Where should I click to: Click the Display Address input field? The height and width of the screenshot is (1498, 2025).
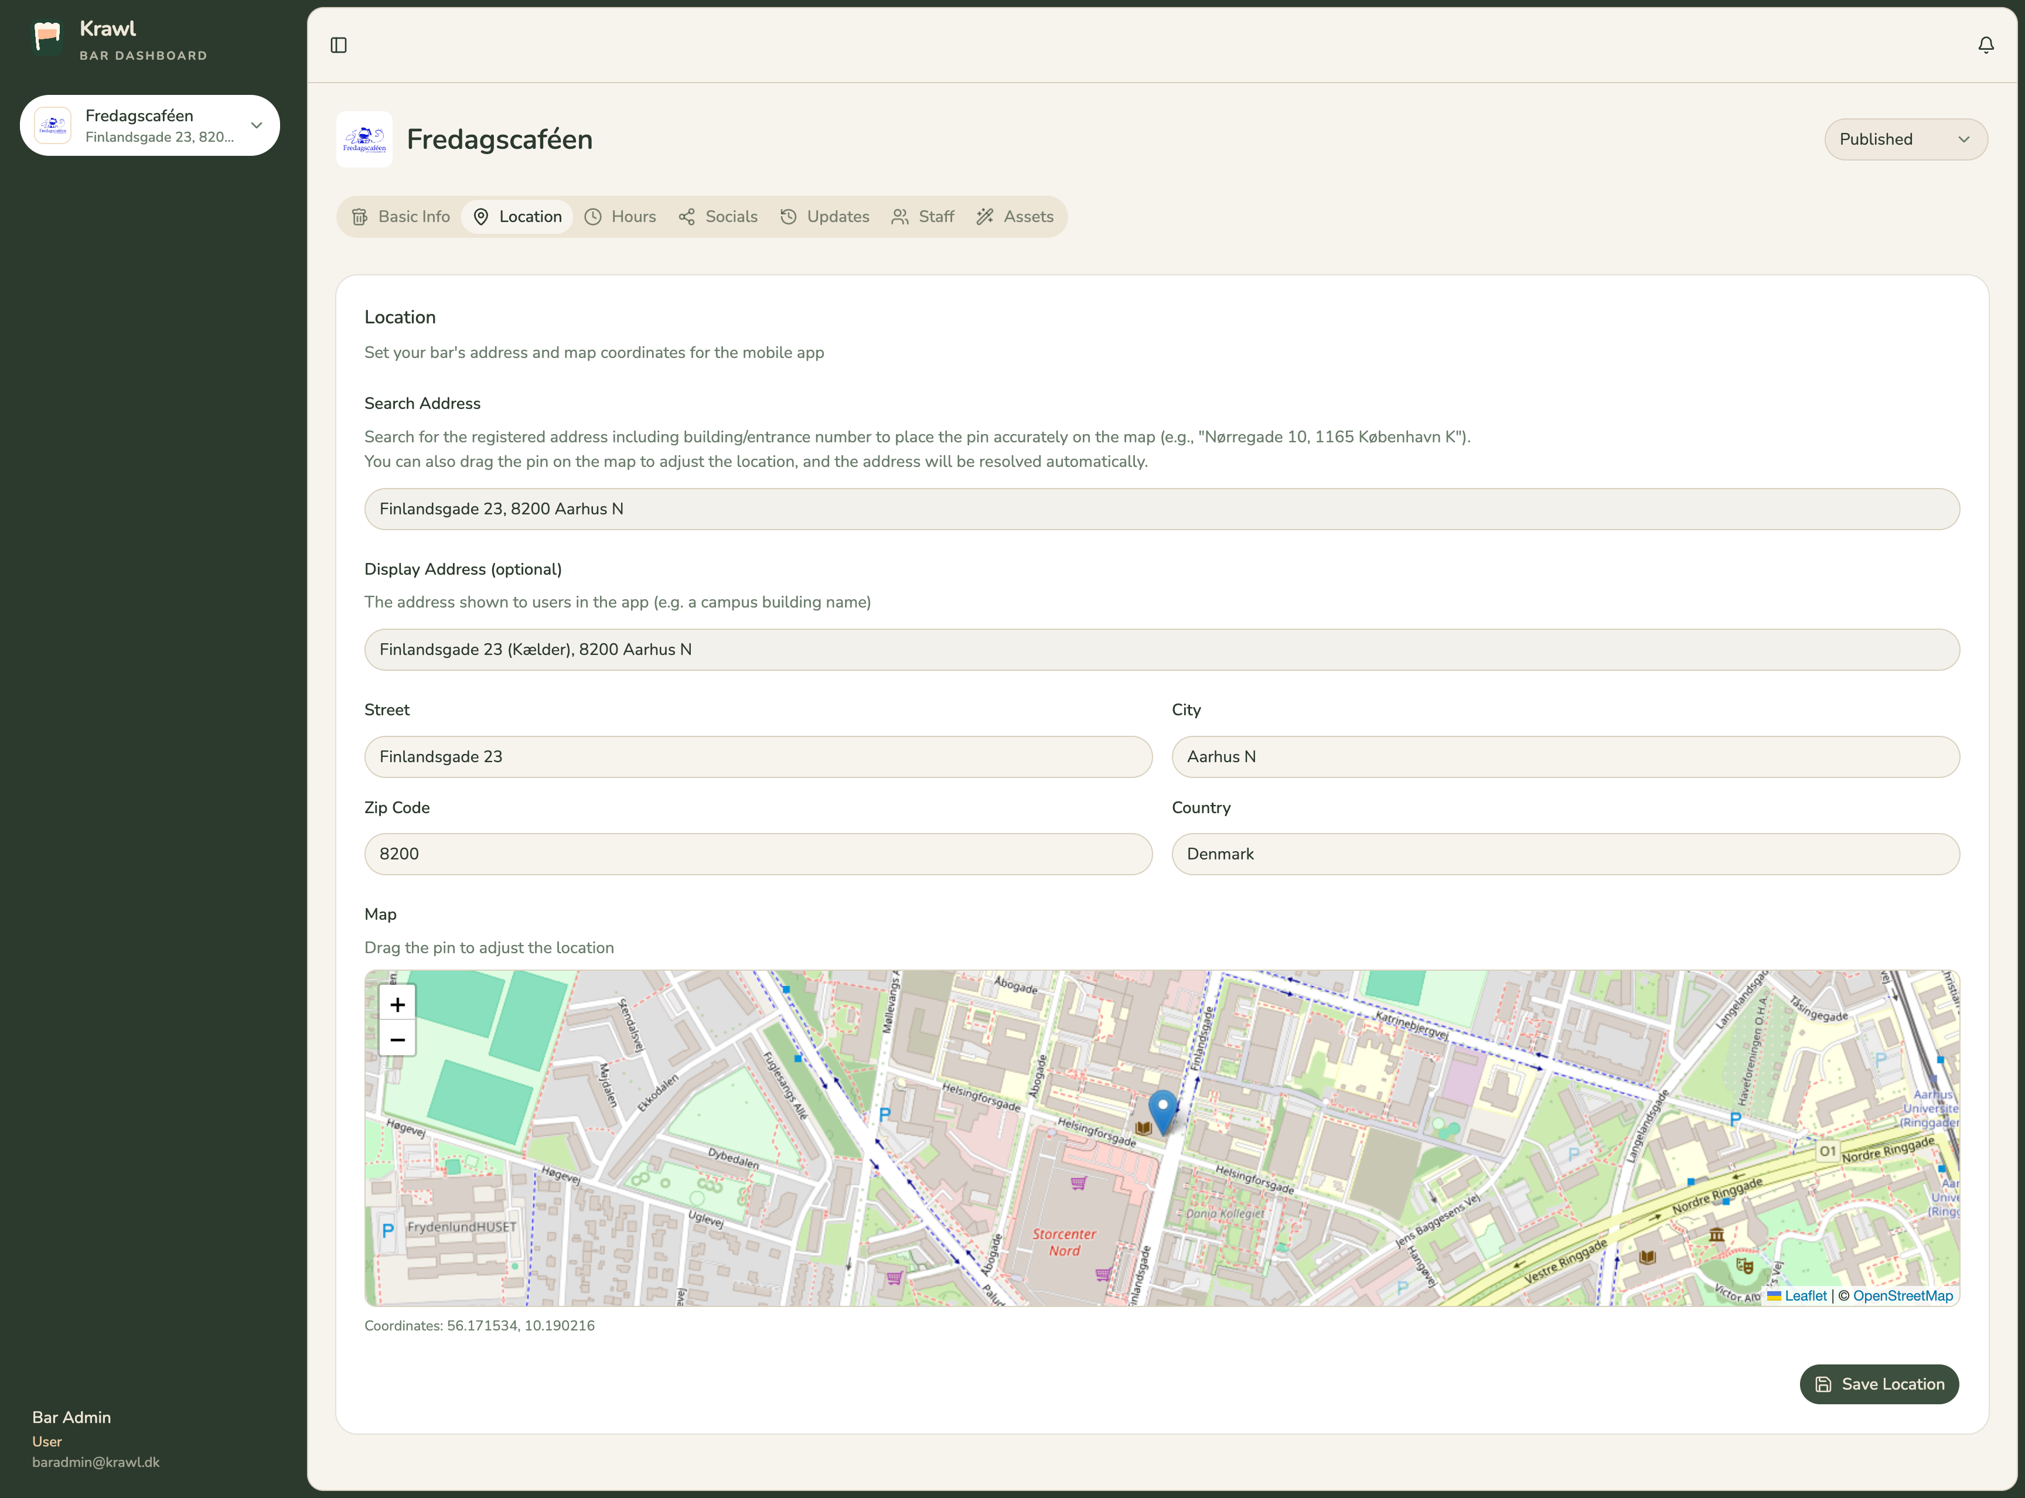pos(1162,650)
